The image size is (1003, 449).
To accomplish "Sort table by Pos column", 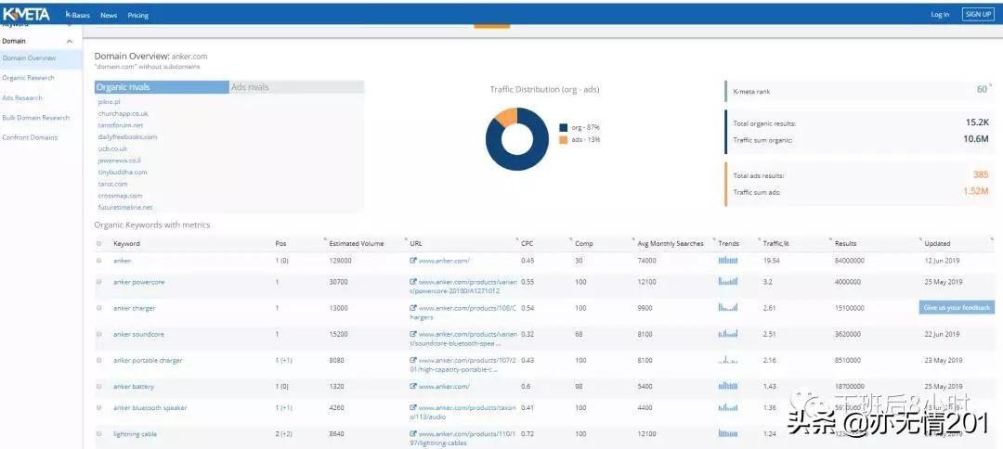I will click(x=280, y=243).
